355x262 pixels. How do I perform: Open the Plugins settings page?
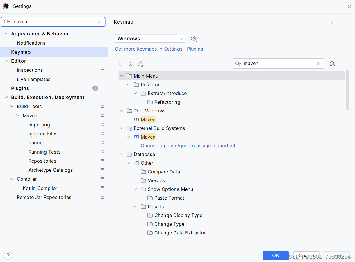(20, 88)
